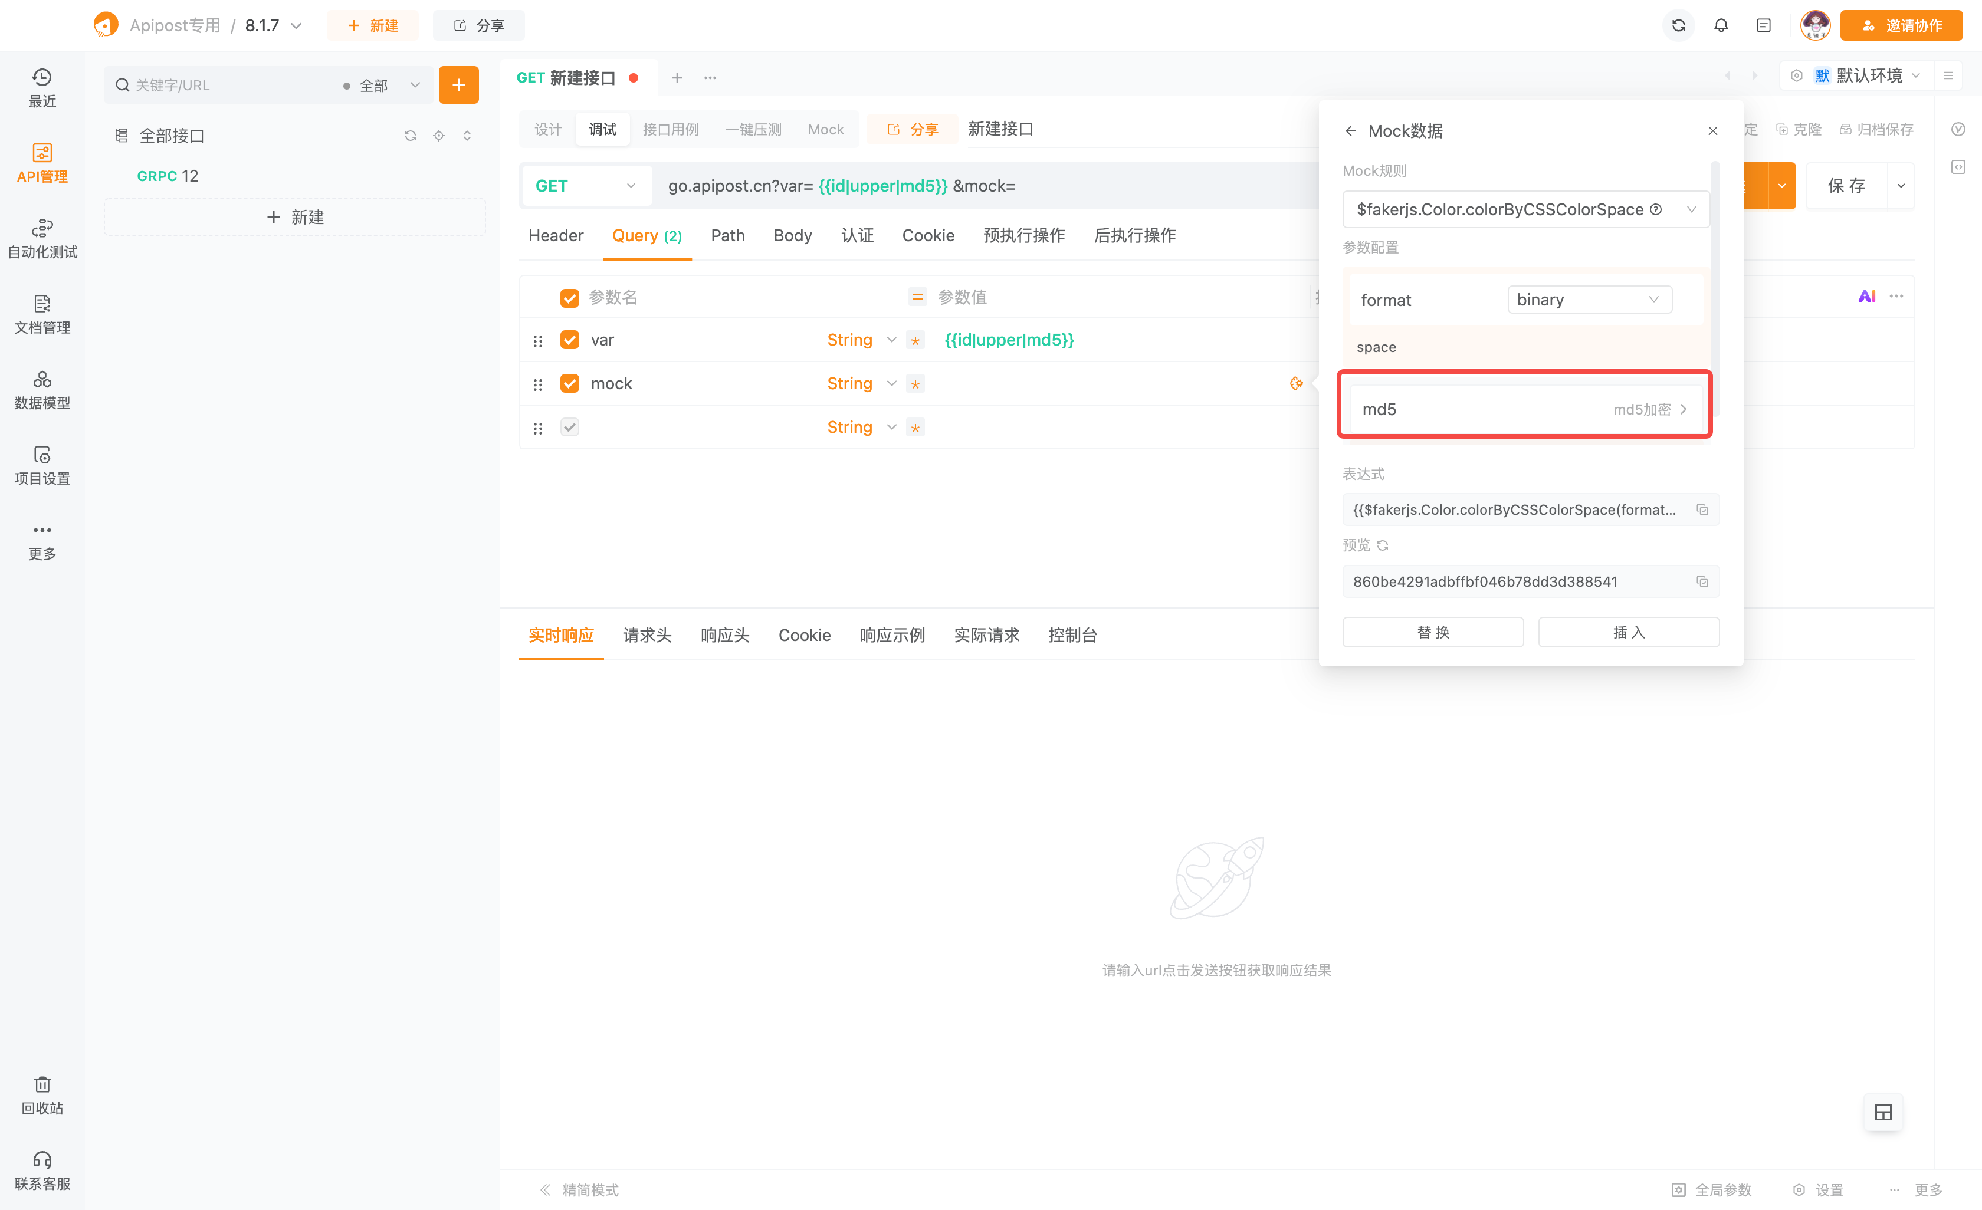Add a new tab with plus icon
The width and height of the screenshot is (1982, 1210).
(677, 77)
